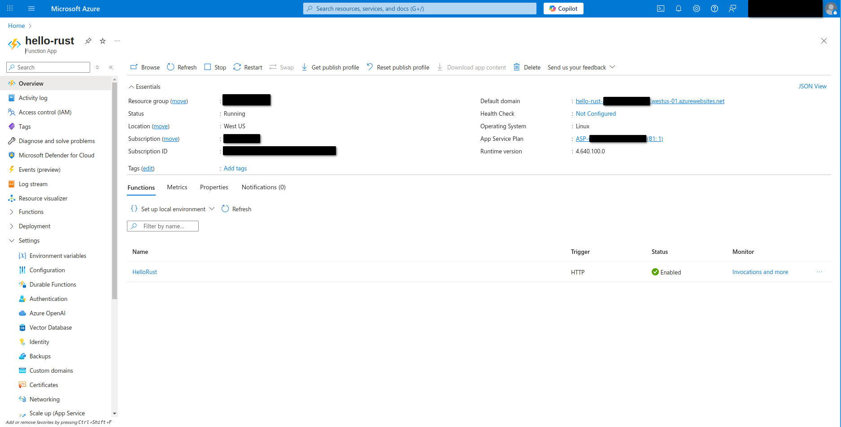The height and width of the screenshot is (427, 841).
Task: Switch to the Properties tab
Action: pyautogui.click(x=214, y=187)
